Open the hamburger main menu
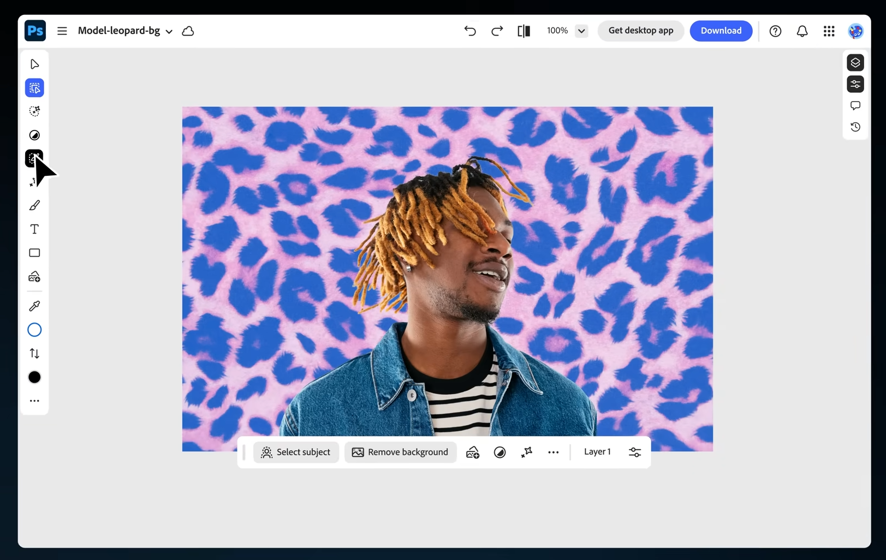This screenshot has width=886, height=560. pyautogui.click(x=62, y=31)
